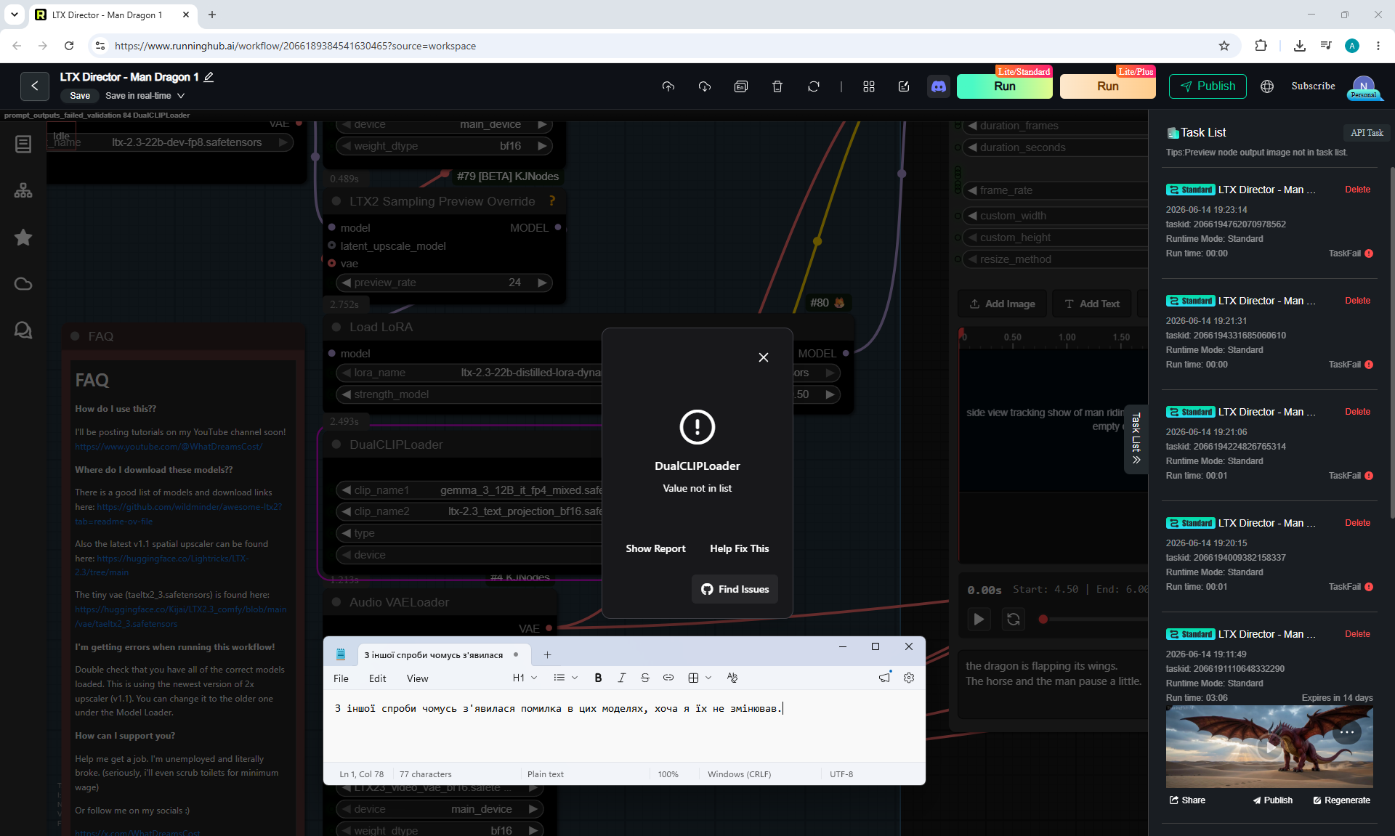This screenshot has height=836, width=1395.
Task: Click the green Publish button in the header
Action: [1208, 86]
